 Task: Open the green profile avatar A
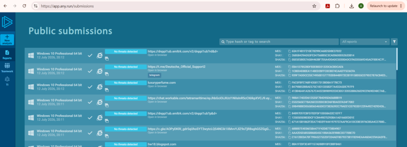[361, 6]
